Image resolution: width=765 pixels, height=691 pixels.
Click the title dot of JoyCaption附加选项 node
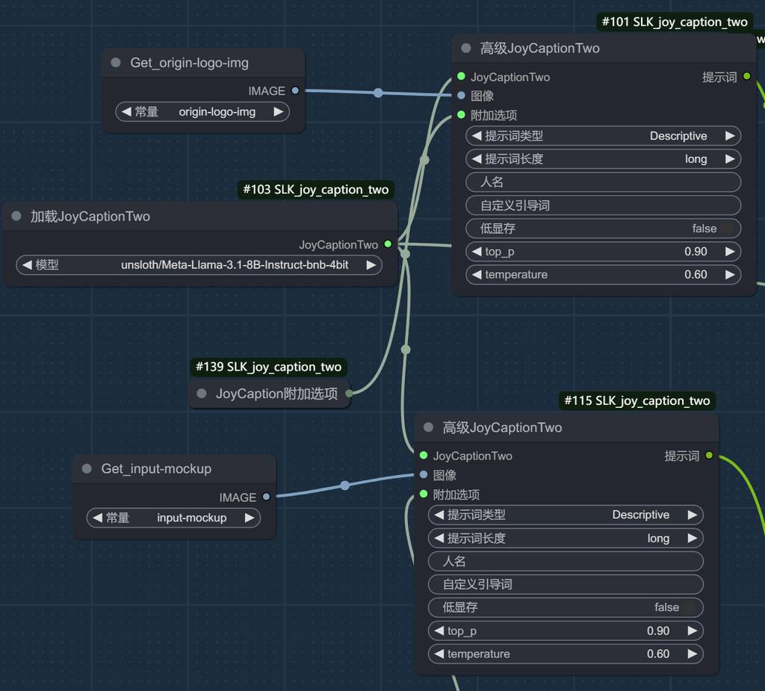tap(202, 394)
